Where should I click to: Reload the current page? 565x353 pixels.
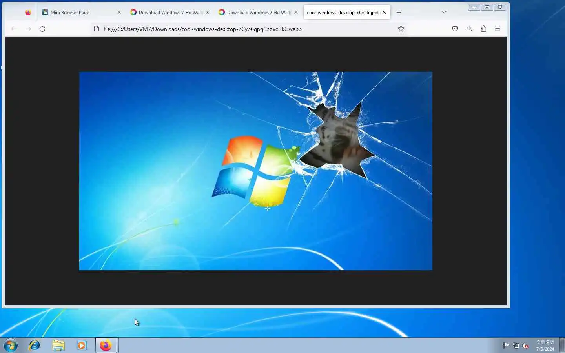coord(42,29)
